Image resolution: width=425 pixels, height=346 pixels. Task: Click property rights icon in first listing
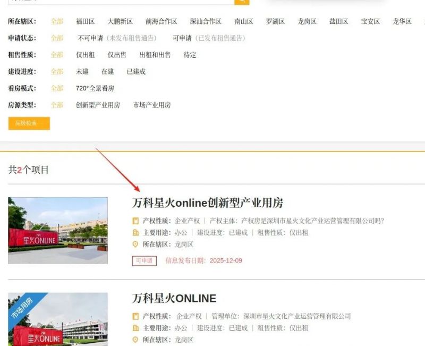click(135, 221)
